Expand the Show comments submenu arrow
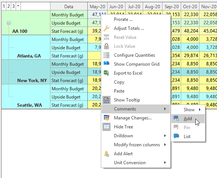The width and height of the screenshot is (217, 178). (x=200, y=110)
